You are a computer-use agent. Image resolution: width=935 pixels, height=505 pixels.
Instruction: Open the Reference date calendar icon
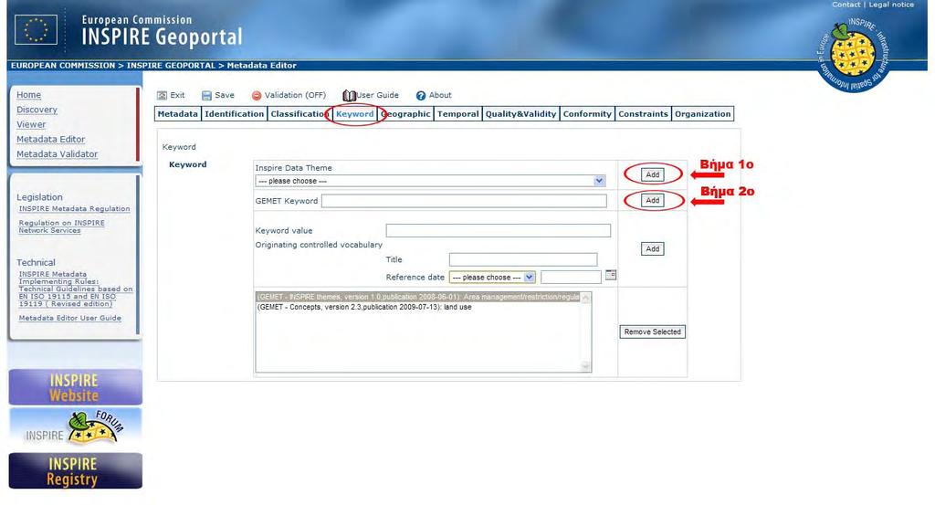tap(611, 275)
